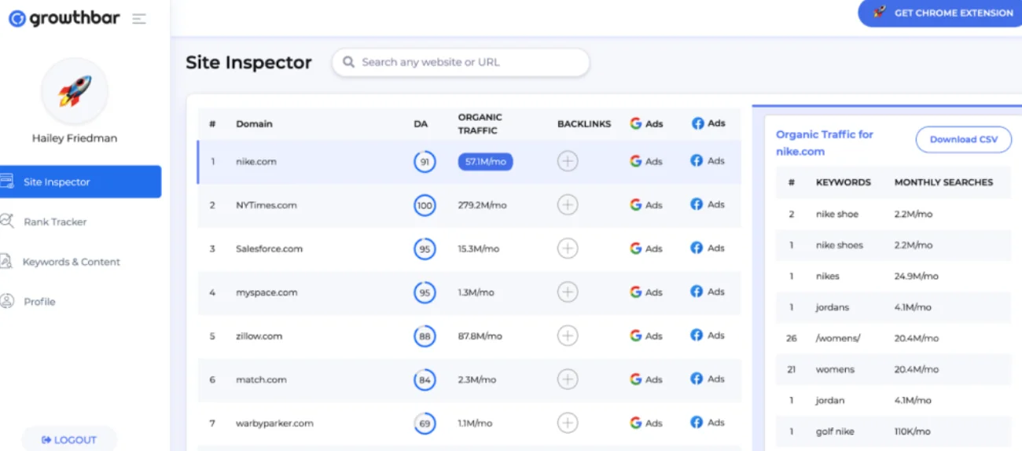Click the growthbar logo
1022x451 pixels.
click(x=64, y=18)
